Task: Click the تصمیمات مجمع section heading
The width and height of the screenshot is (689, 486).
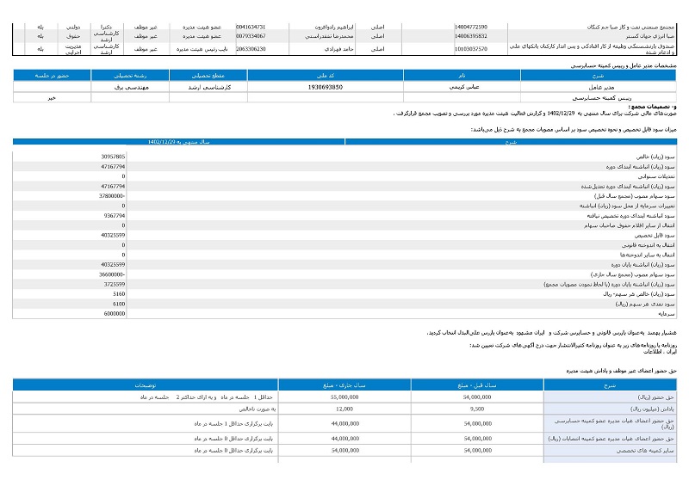Action: click(x=652, y=107)
